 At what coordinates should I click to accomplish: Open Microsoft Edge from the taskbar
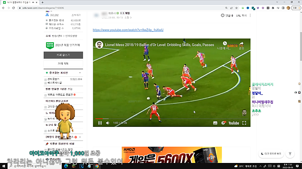(x=66, y=166)
